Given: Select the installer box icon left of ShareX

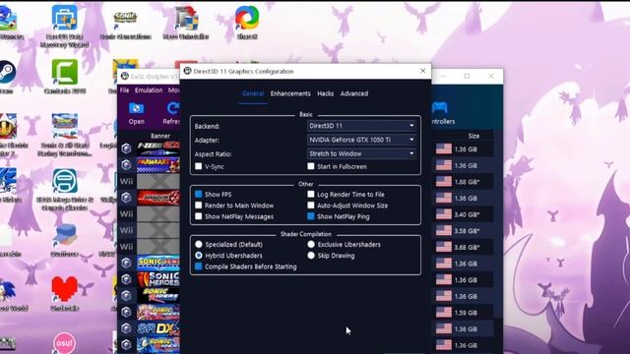Looking at the screenshot, I should (186, 19).
